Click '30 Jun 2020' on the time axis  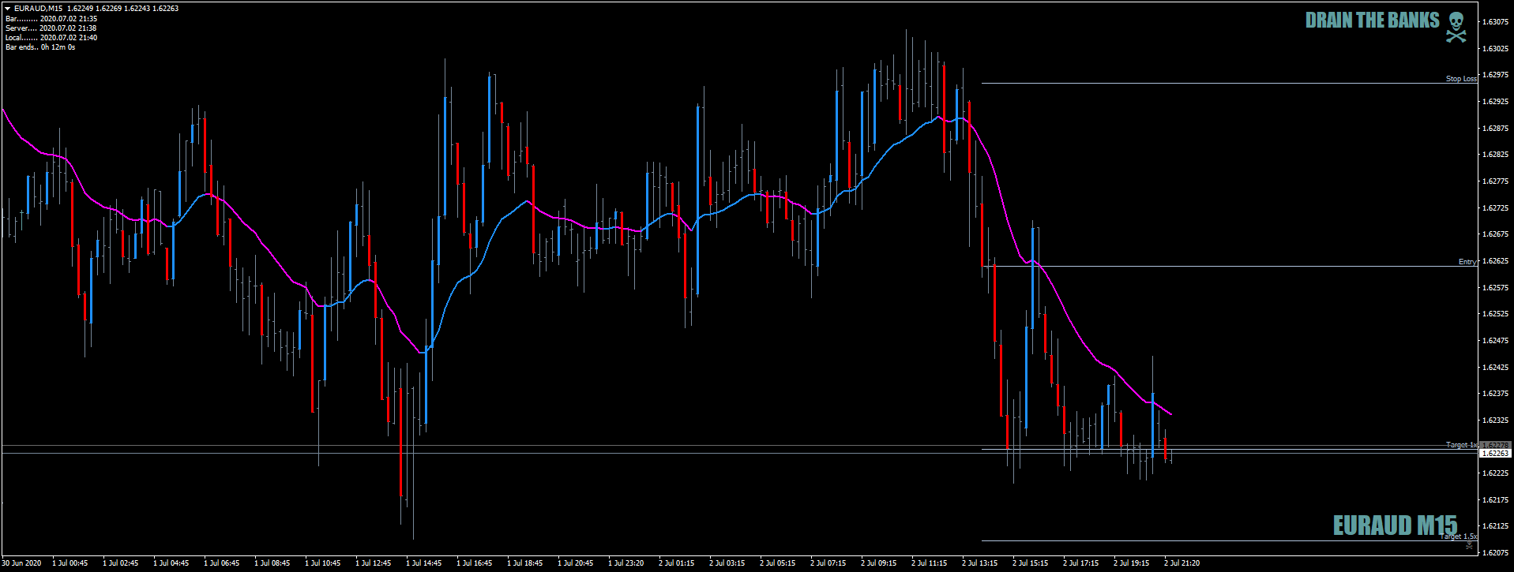(x=21, y=563)
